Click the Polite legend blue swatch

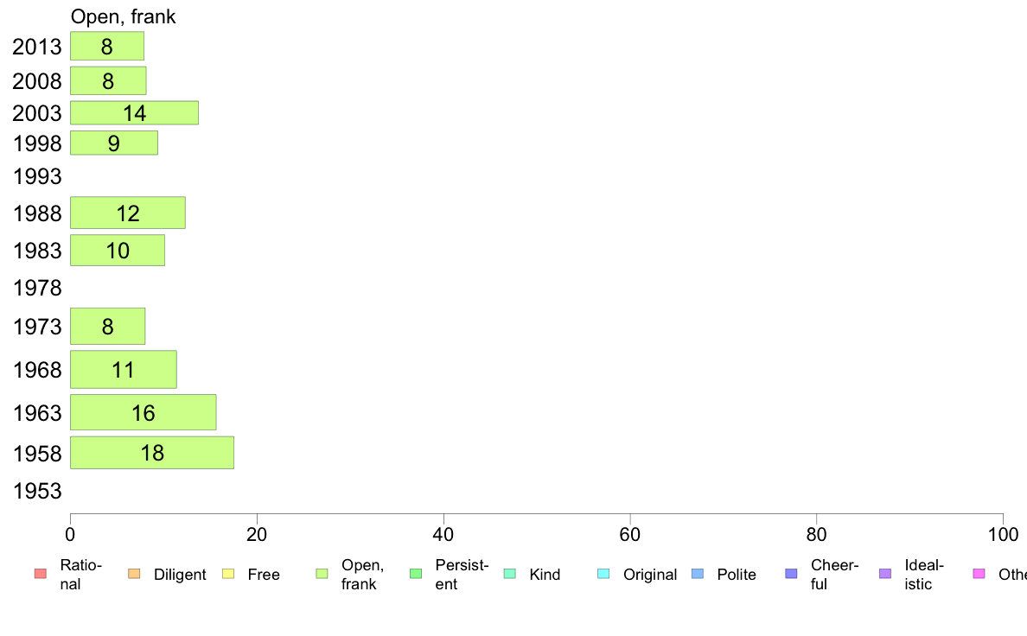tap(698, 574)
